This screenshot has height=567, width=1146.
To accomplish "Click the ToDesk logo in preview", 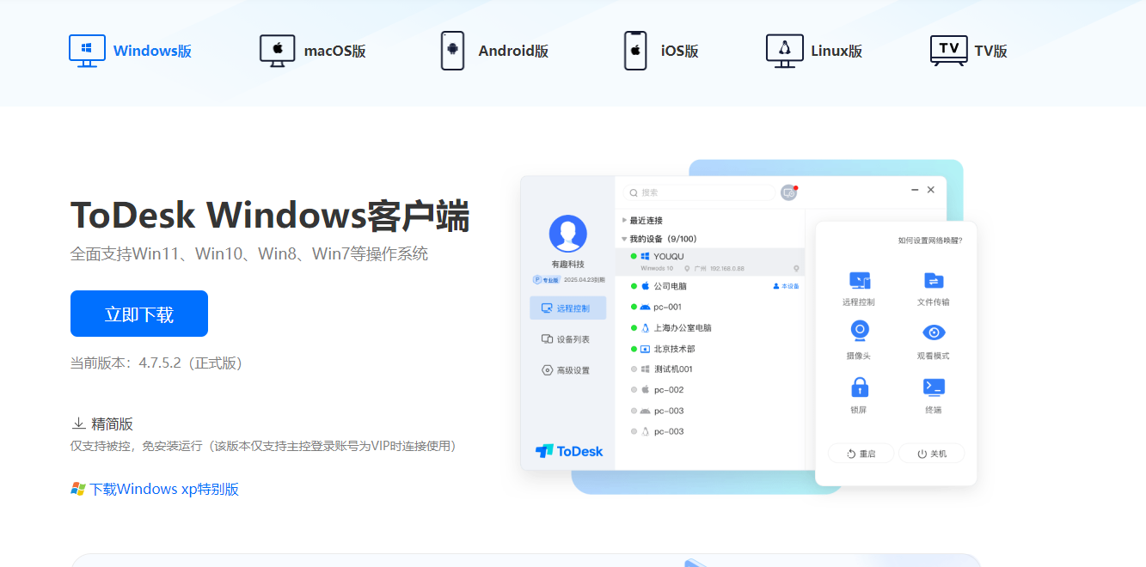I will [568, 451].
